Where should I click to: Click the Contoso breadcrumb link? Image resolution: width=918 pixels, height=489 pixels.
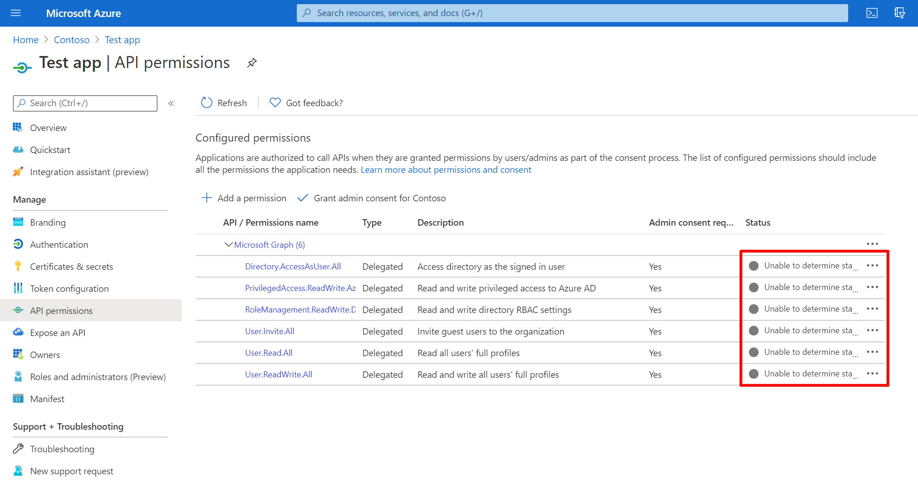click(x=72, y=40)
